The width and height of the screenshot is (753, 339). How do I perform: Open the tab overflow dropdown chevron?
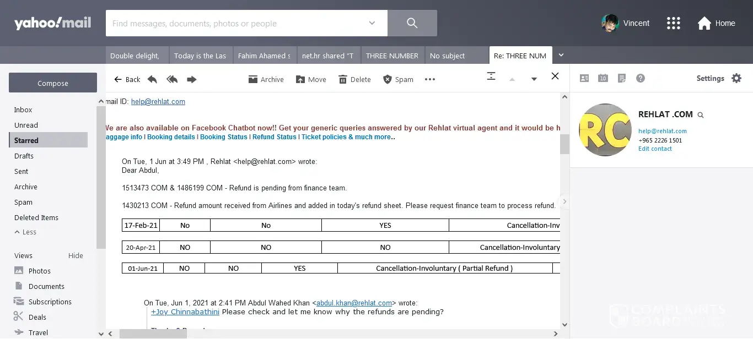pos(561,55)
